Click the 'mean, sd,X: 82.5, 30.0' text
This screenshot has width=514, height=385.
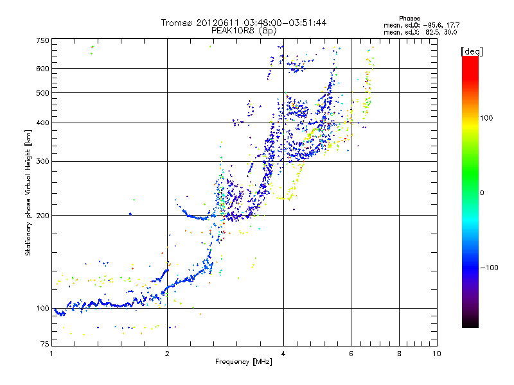point(420,32)
